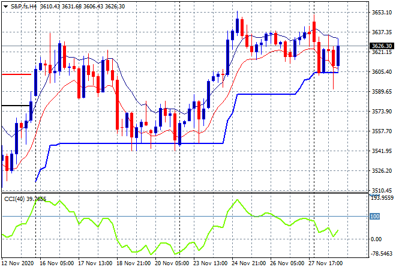The width and height of the screenshot is (396, 270).
Task: Click the 12 Nov 2020 date label
Action: coord(17,263)
